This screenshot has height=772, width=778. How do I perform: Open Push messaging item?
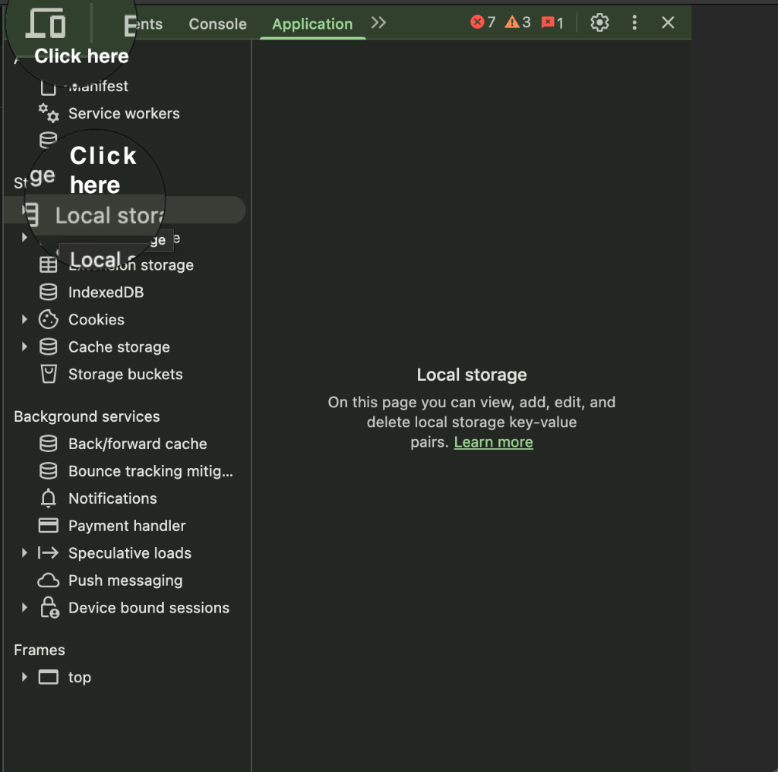click(125, 581)
